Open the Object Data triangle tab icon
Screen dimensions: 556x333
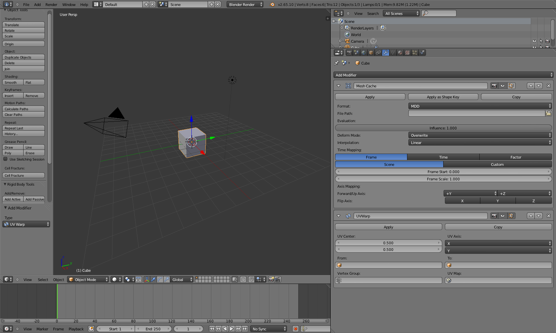coord(393,53)
